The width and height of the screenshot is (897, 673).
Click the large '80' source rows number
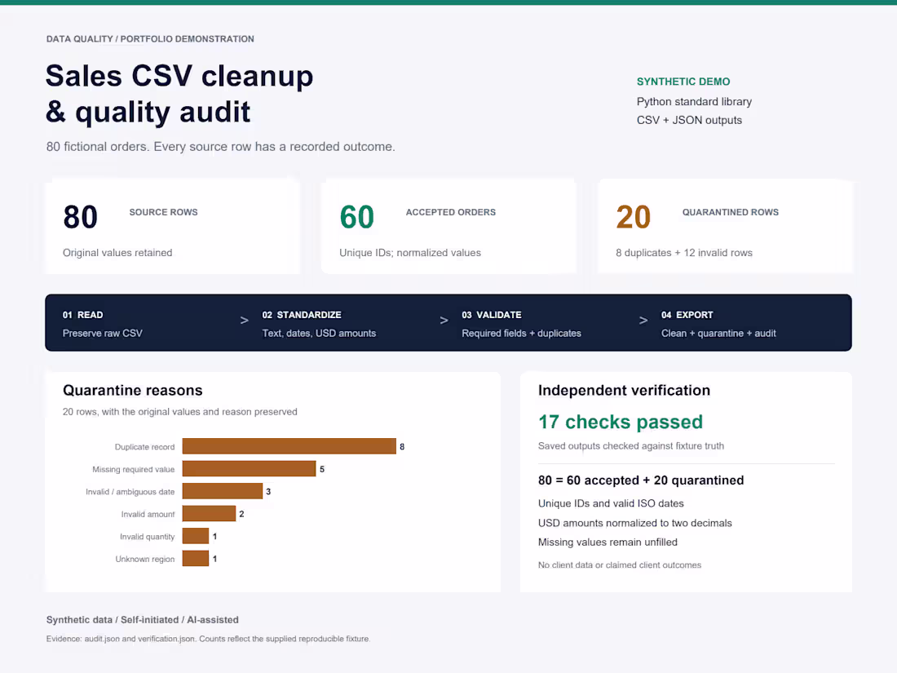(80, 218)
